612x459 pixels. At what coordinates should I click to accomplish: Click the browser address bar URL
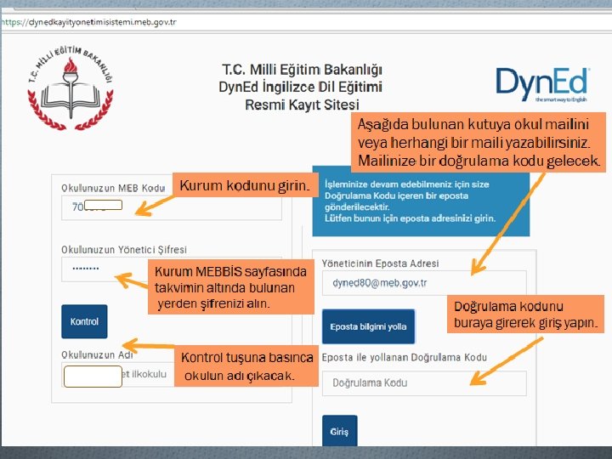[89, 22]
